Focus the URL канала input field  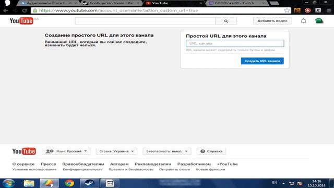pos(235,43)
